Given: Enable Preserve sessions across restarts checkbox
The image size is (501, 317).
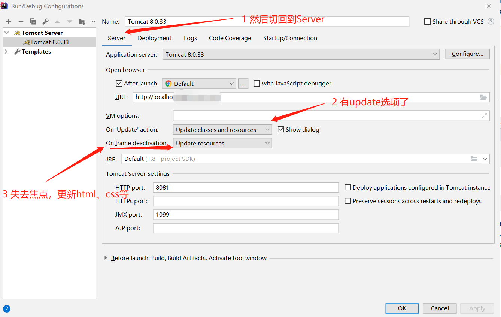Looking at the screenshot, I should coord(348,201).
